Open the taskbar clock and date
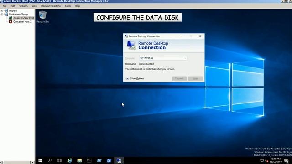 click(276, 160)
